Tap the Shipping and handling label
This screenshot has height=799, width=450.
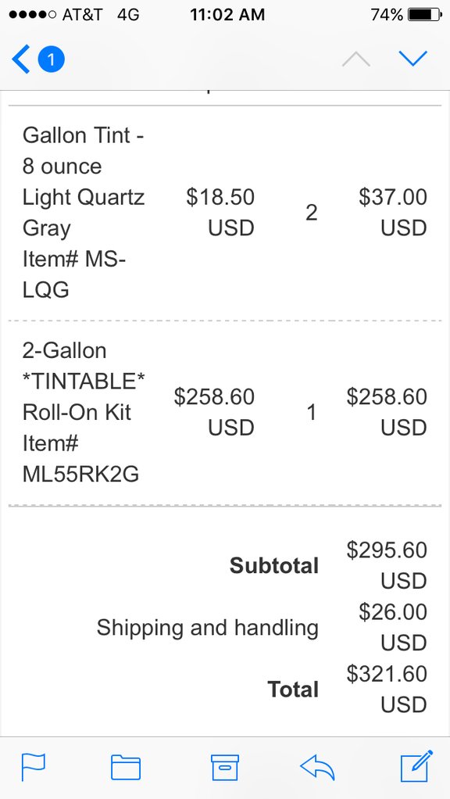207,628
